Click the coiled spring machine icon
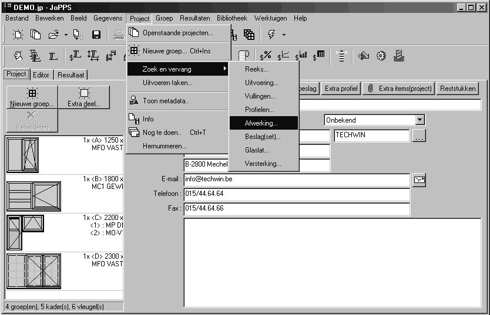The width and height of the screenshot is (490, 315). coord(399,56)
